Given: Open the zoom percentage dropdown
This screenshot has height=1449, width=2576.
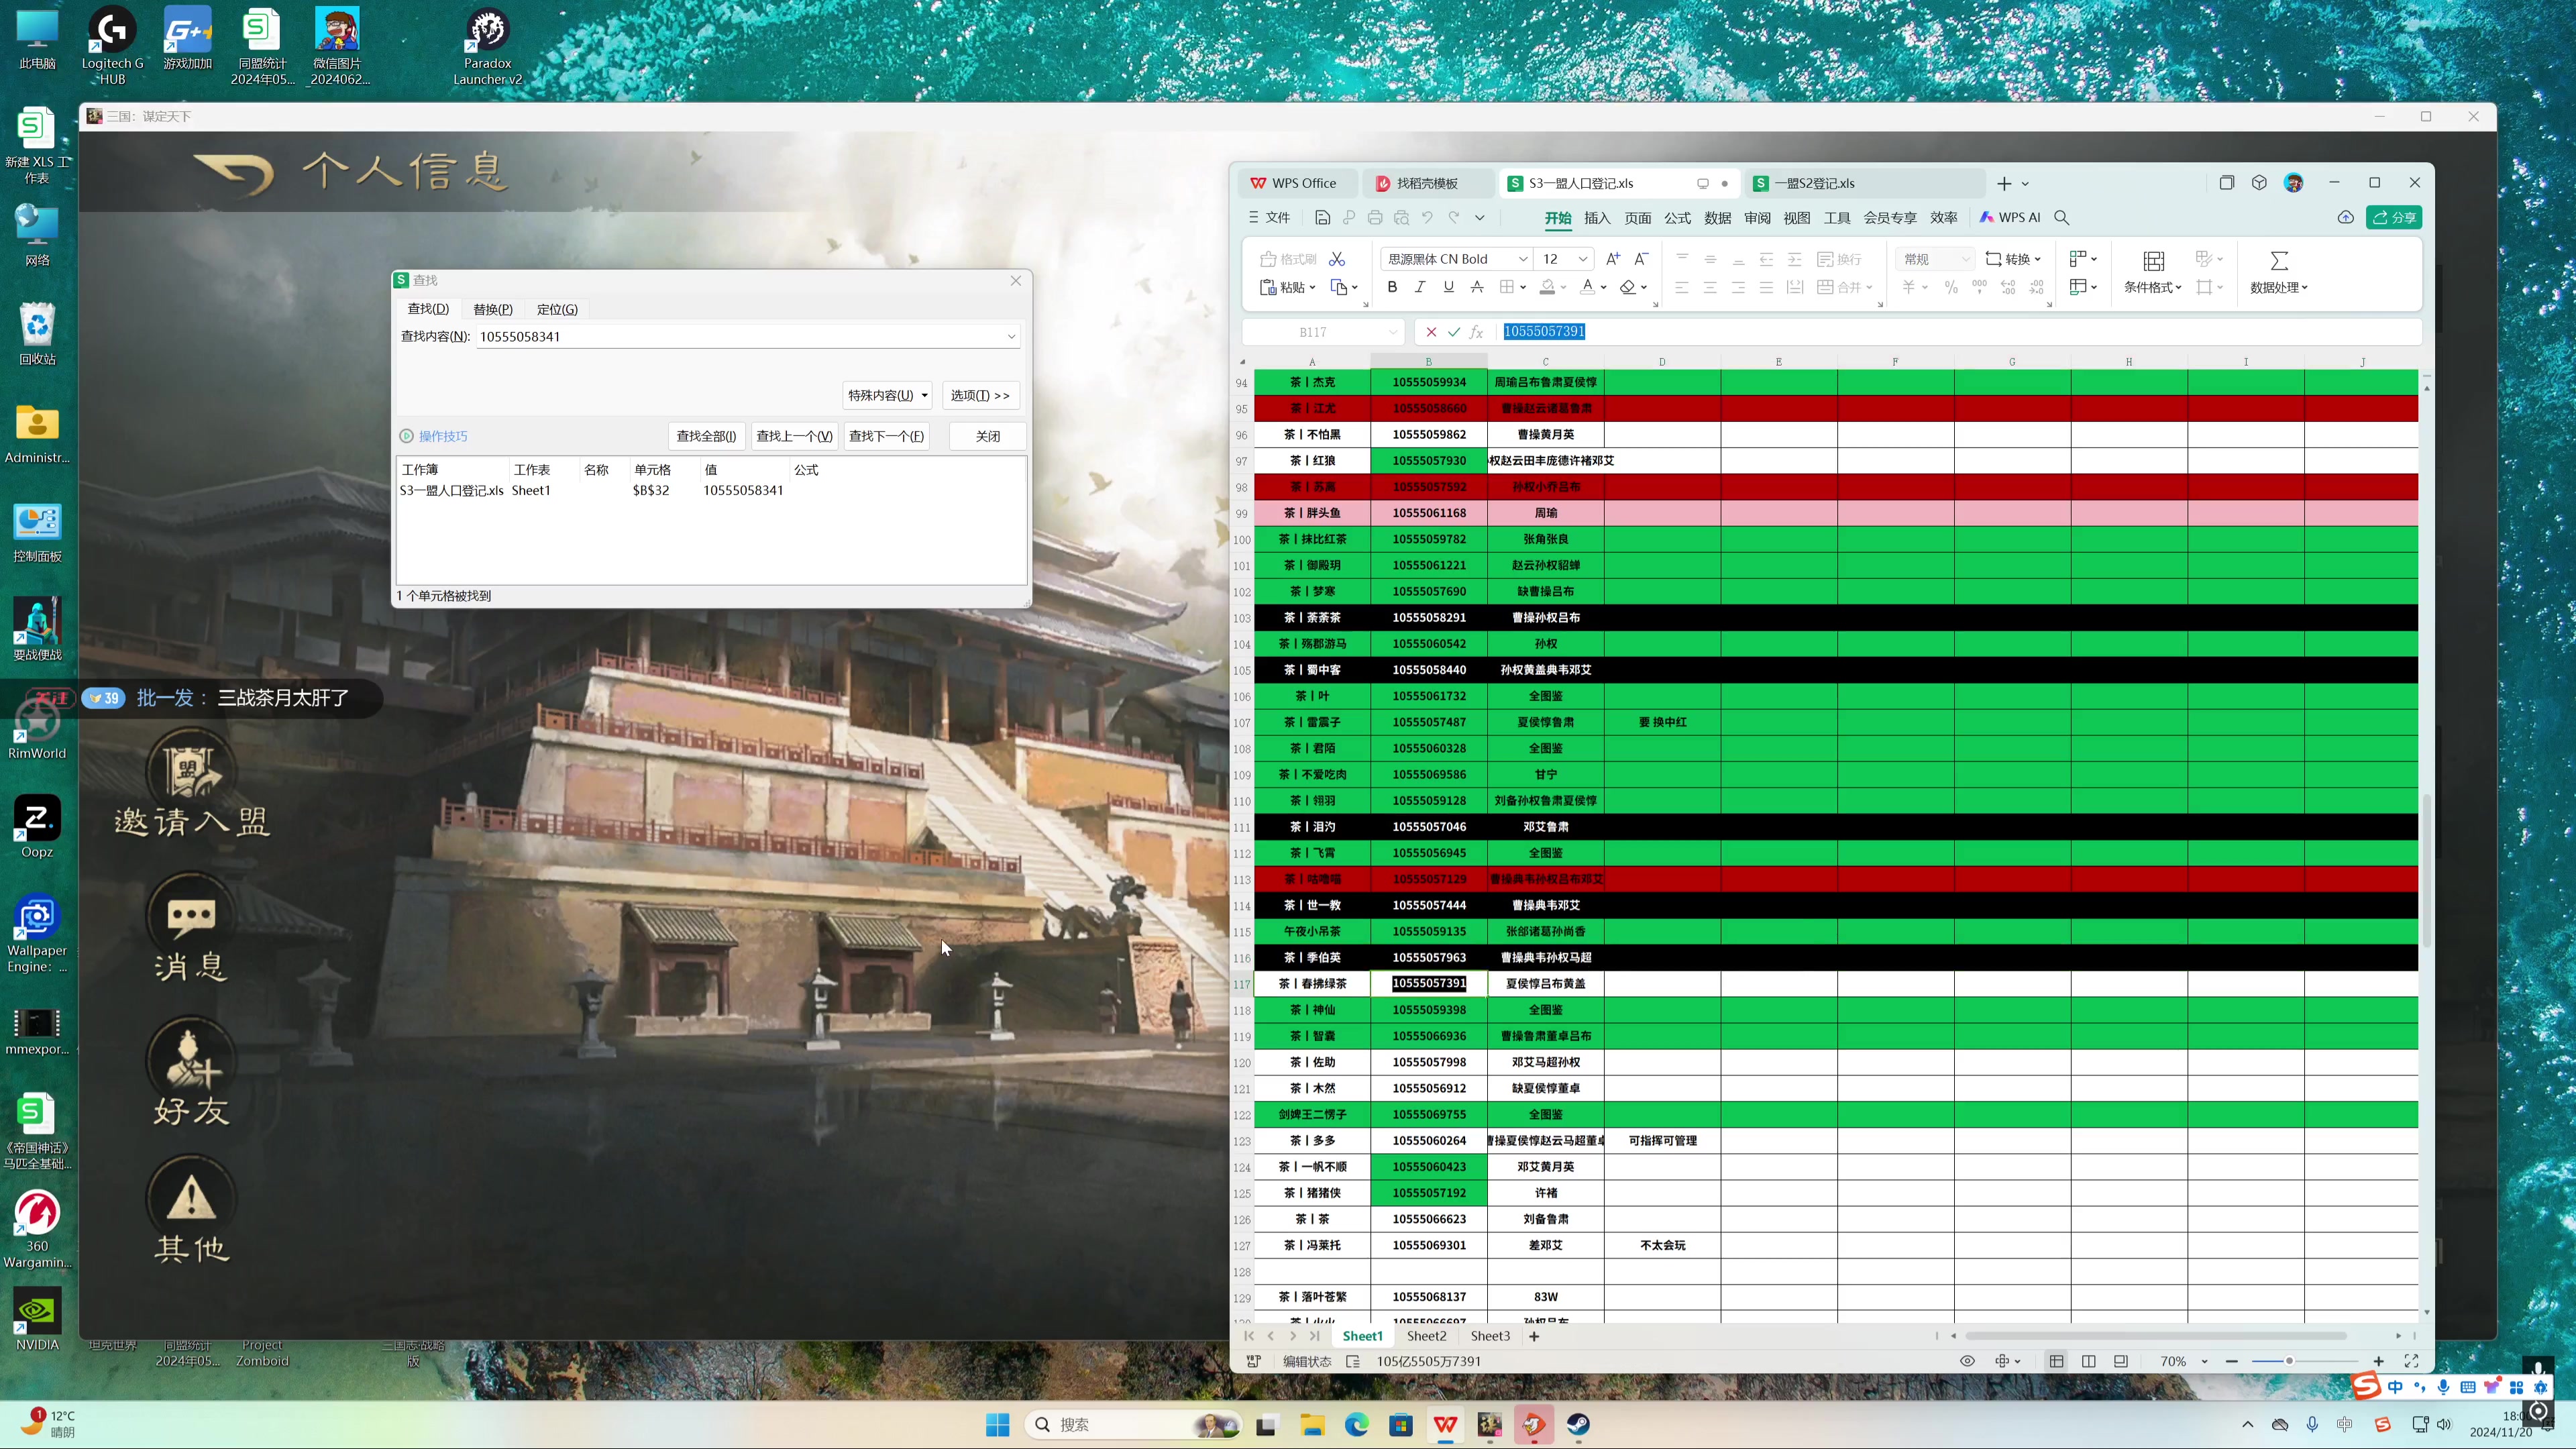Looking at the screenshot, I should pos(2204,1361).
